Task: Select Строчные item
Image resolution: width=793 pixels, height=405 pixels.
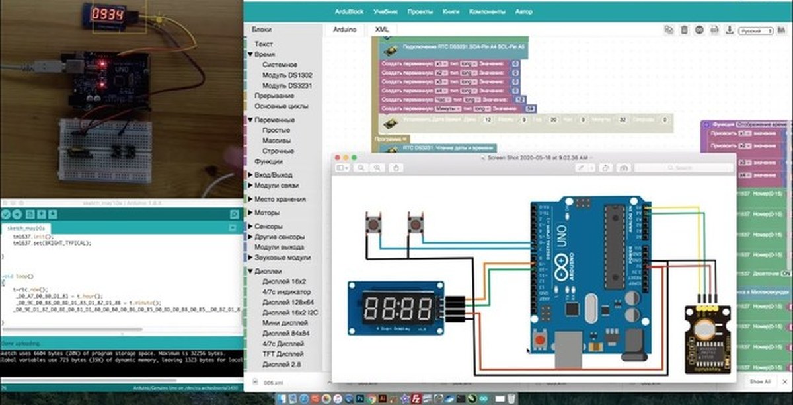Action: (278, 151)
